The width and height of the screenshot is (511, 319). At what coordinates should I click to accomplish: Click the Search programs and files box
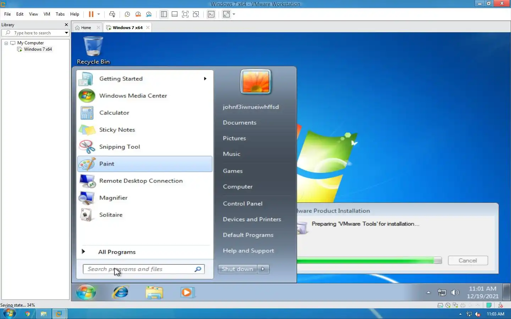(143, 269)
